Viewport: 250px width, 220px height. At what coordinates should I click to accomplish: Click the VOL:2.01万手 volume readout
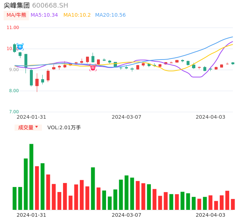(x=64, y=127)
